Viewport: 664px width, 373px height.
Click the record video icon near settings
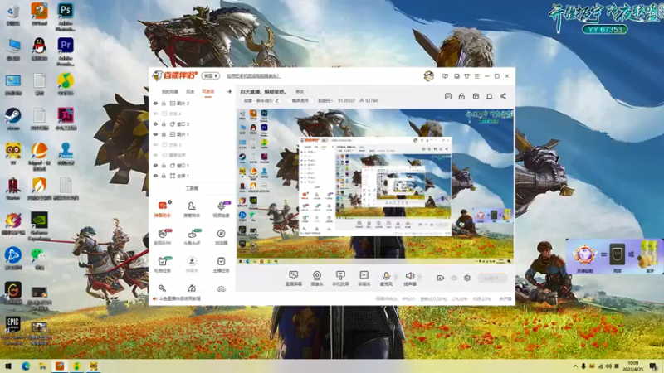pyautogui.click(x=441, y=278)
